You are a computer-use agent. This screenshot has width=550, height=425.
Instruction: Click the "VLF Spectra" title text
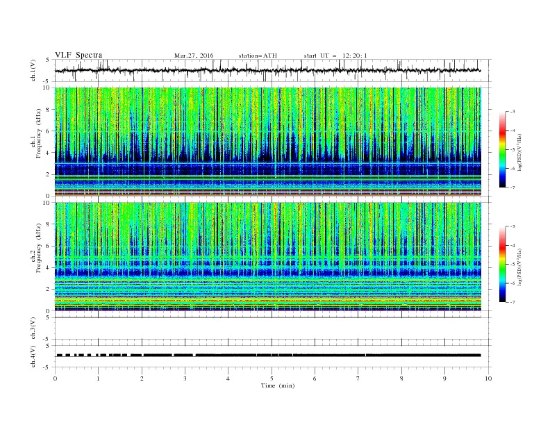78,55
